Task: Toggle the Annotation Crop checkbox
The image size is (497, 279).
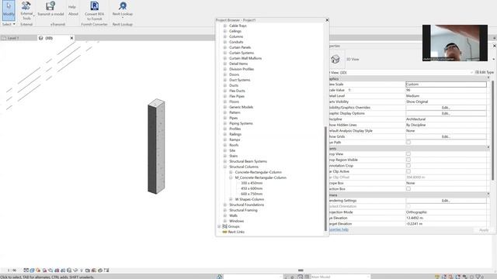Action: tap(408, 165)
